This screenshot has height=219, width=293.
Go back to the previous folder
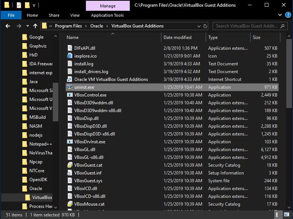(8, 26)
